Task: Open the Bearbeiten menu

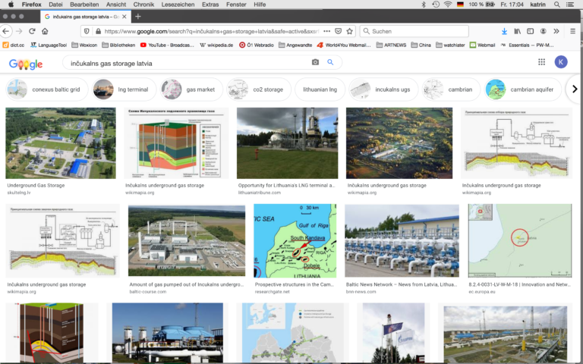Action: point(84,5)
